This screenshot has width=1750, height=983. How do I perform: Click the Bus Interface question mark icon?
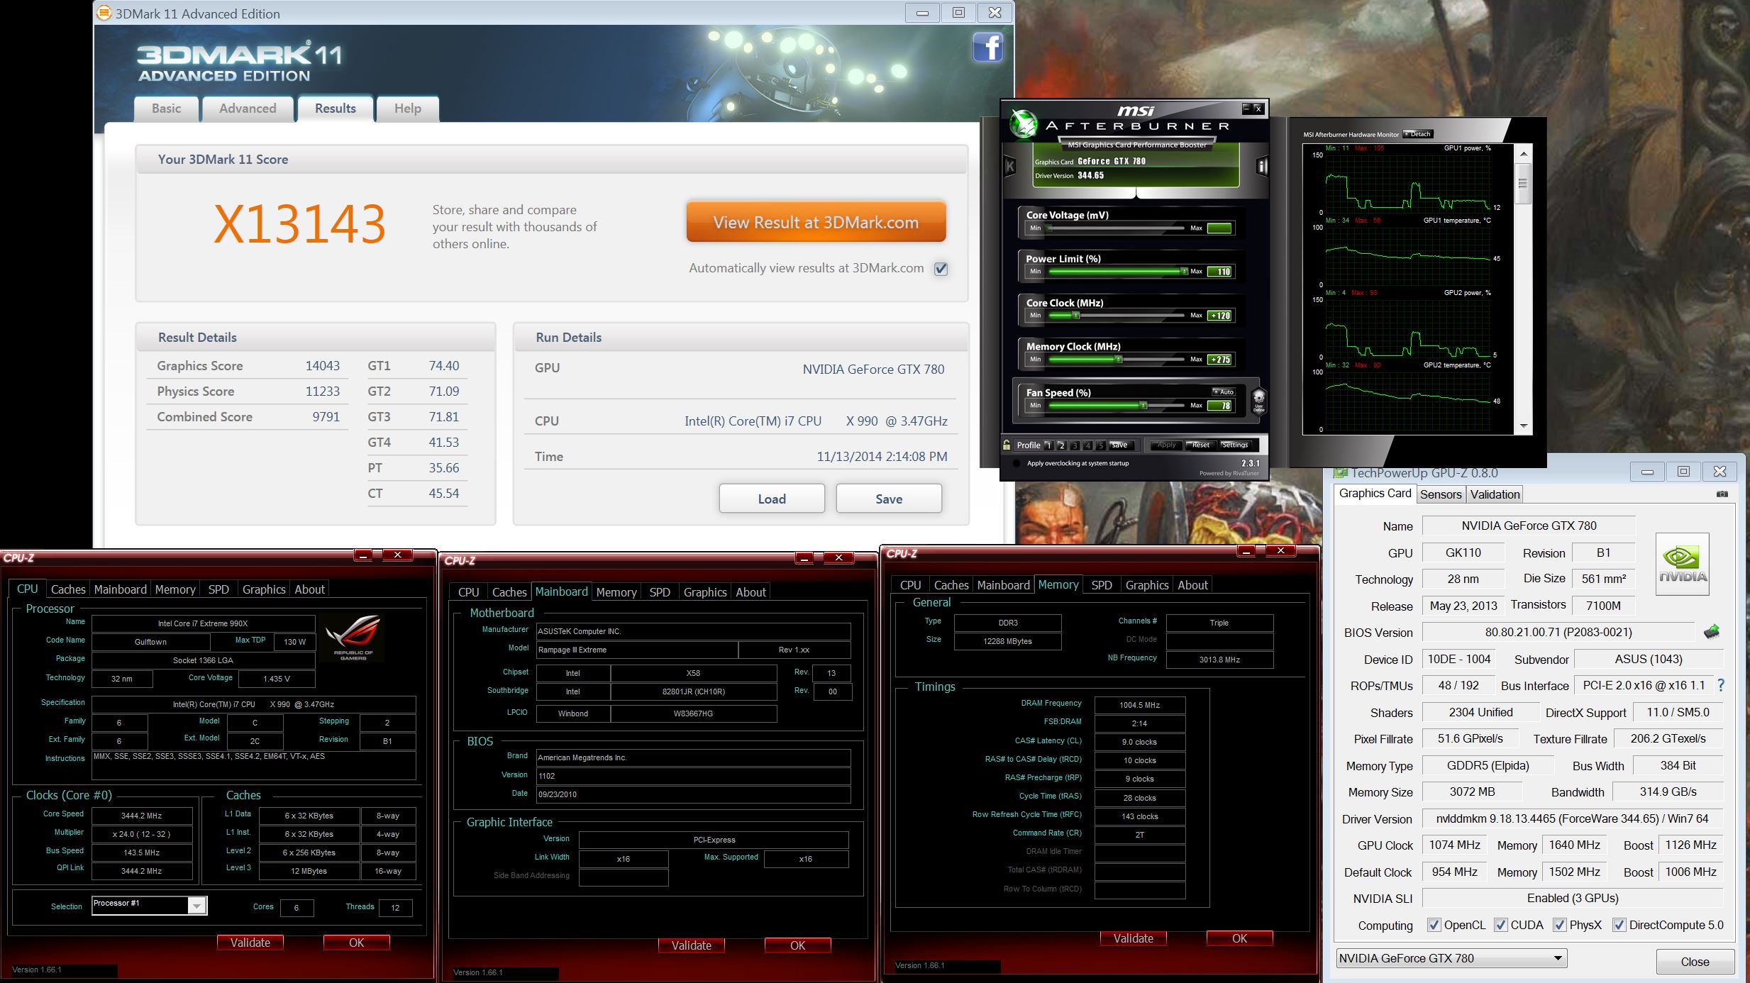(1720, 685)
